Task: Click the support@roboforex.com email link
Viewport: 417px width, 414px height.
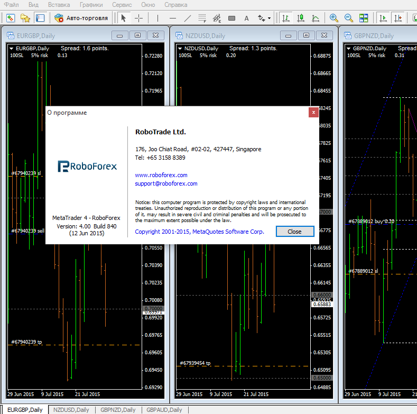Action: click(x=166, y=183)
